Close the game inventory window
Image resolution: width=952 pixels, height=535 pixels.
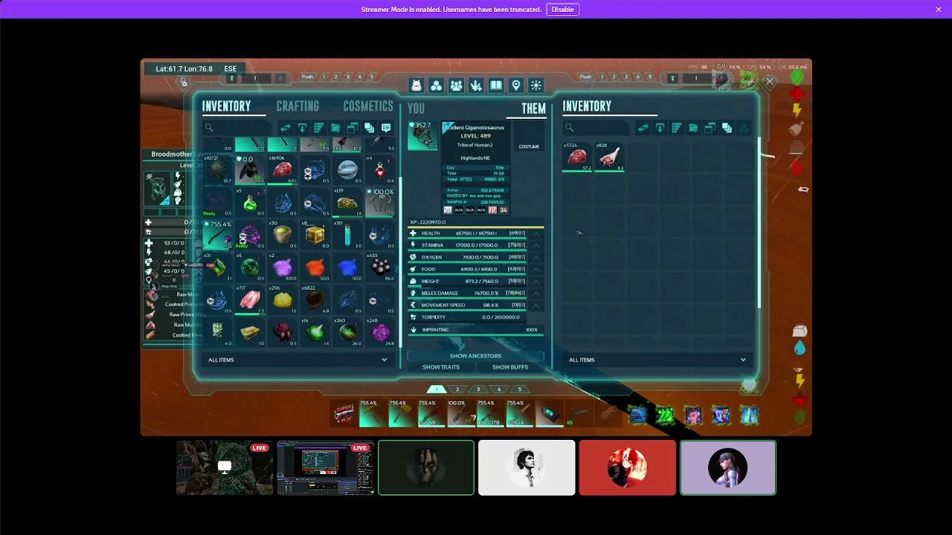tap(770, 82)
